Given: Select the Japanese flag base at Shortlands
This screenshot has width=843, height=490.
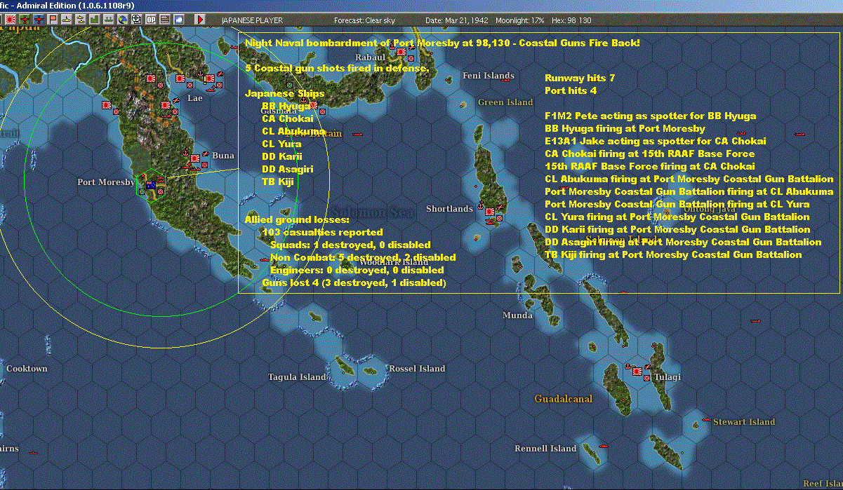Looking at the screenshot, I should click(x=490, y=211).
